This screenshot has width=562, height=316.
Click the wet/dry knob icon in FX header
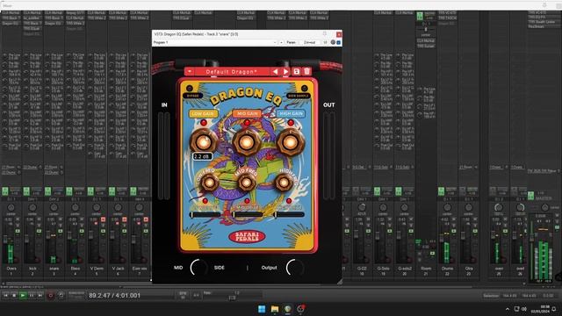[333, 42]
